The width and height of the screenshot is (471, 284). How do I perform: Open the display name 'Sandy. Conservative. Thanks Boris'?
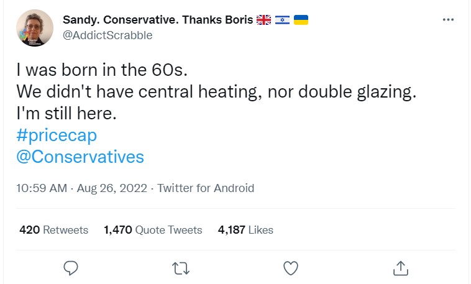[x=158, y=20]
